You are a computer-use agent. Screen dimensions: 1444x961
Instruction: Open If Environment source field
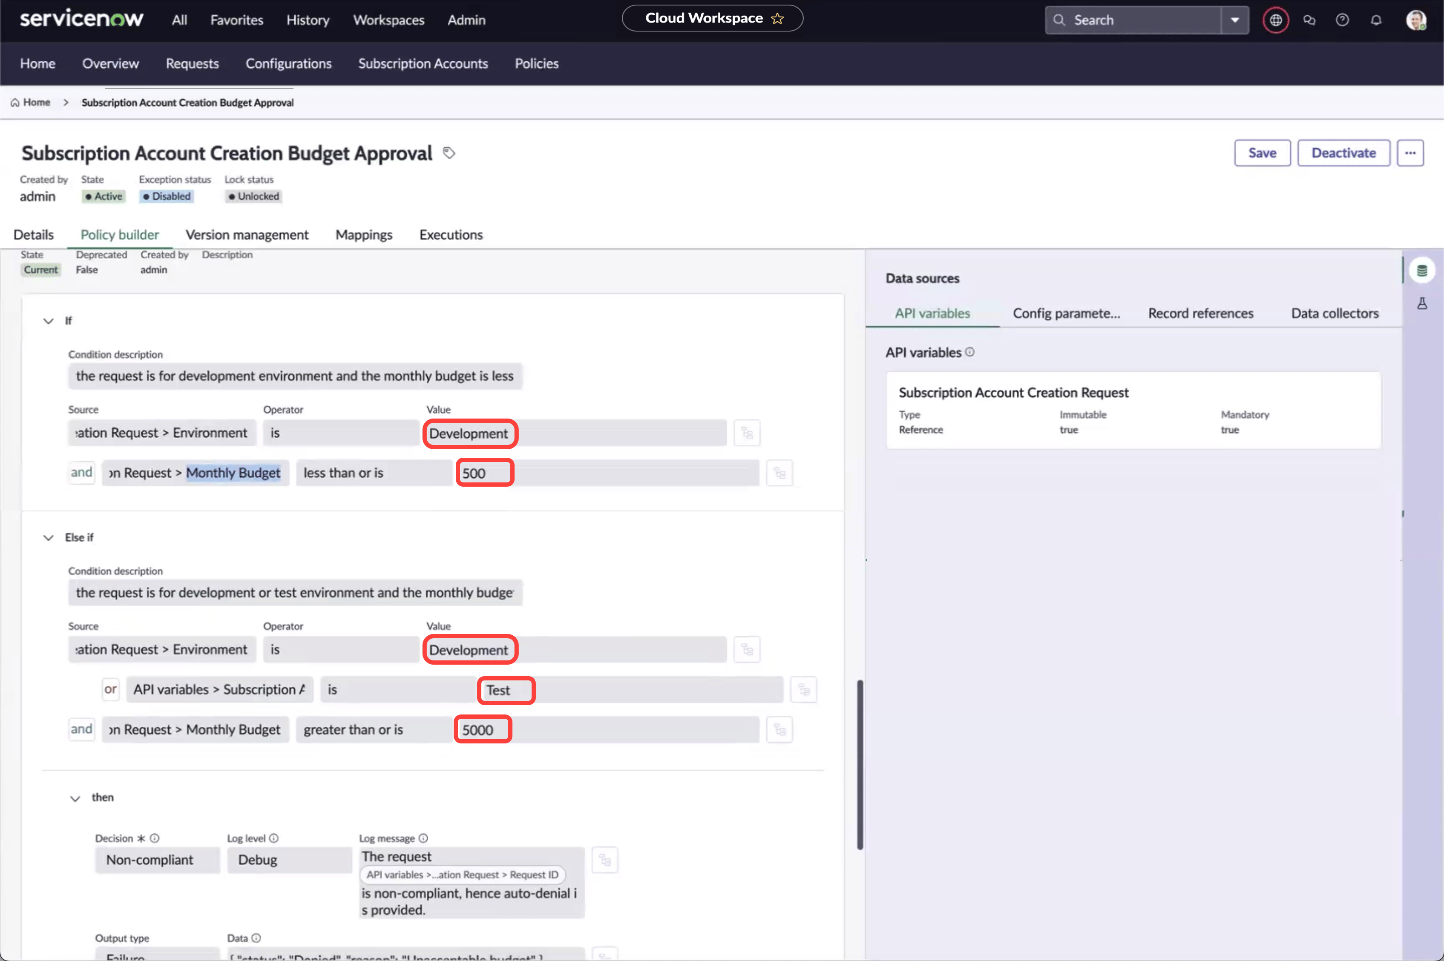click(x=162, y=433)
